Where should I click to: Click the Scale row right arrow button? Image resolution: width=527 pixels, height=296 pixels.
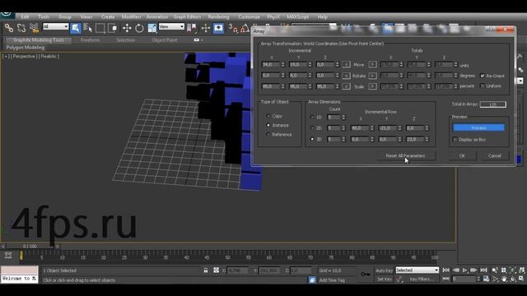click(x=372, y=86)
